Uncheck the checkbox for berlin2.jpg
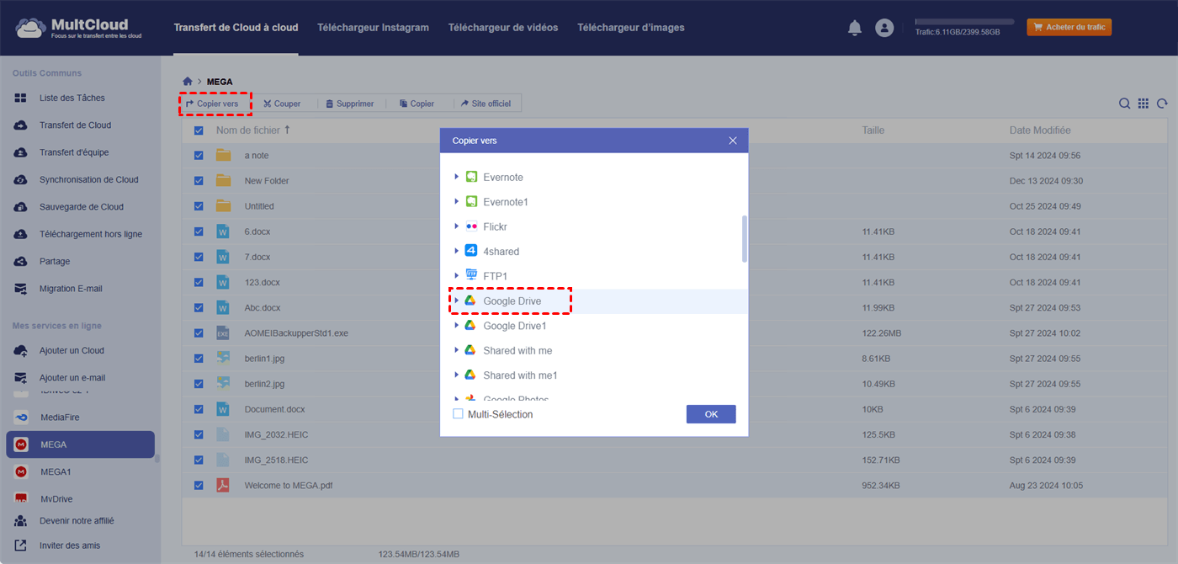The height and width of the screenshot is (564, 1178). click(199, 384)
